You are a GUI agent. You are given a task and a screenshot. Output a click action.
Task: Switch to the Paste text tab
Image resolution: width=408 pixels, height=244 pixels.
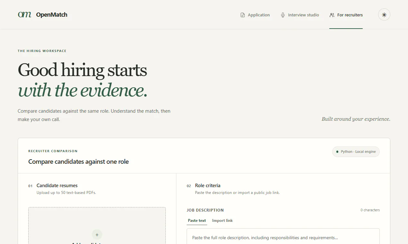pos(197,221)
